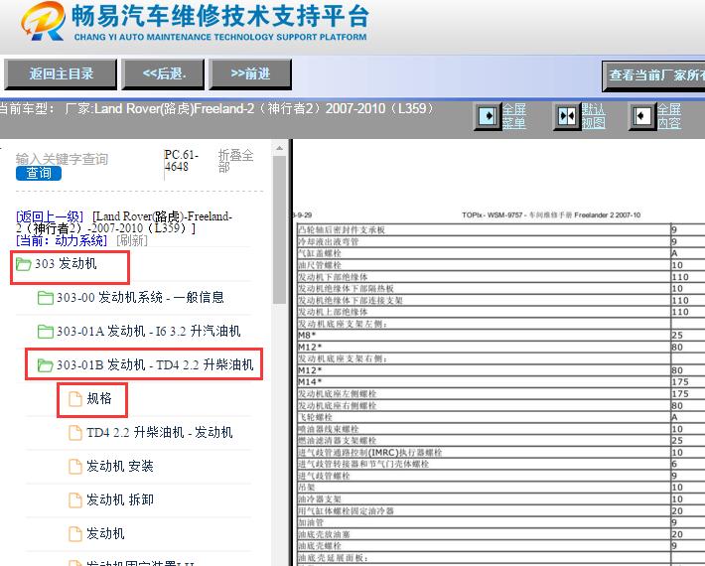Click the 全屏菜单 layout icon
The image size is (705, 566).
pos(488,116)
